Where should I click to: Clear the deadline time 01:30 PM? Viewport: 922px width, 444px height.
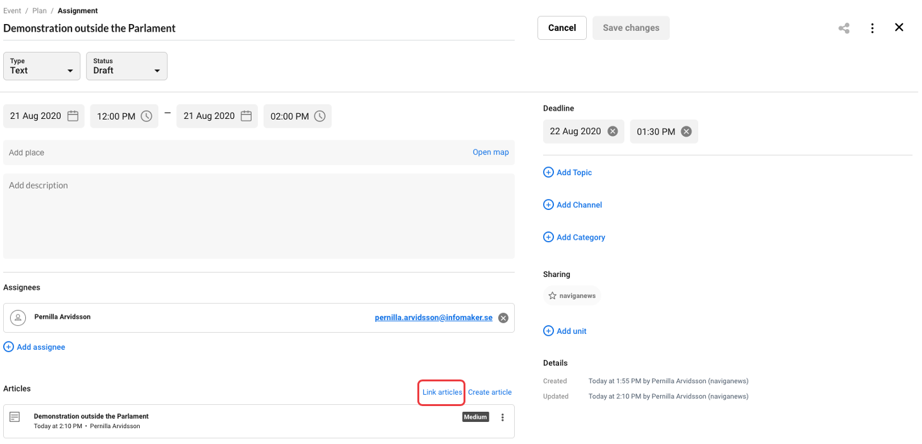coord(686,132)
